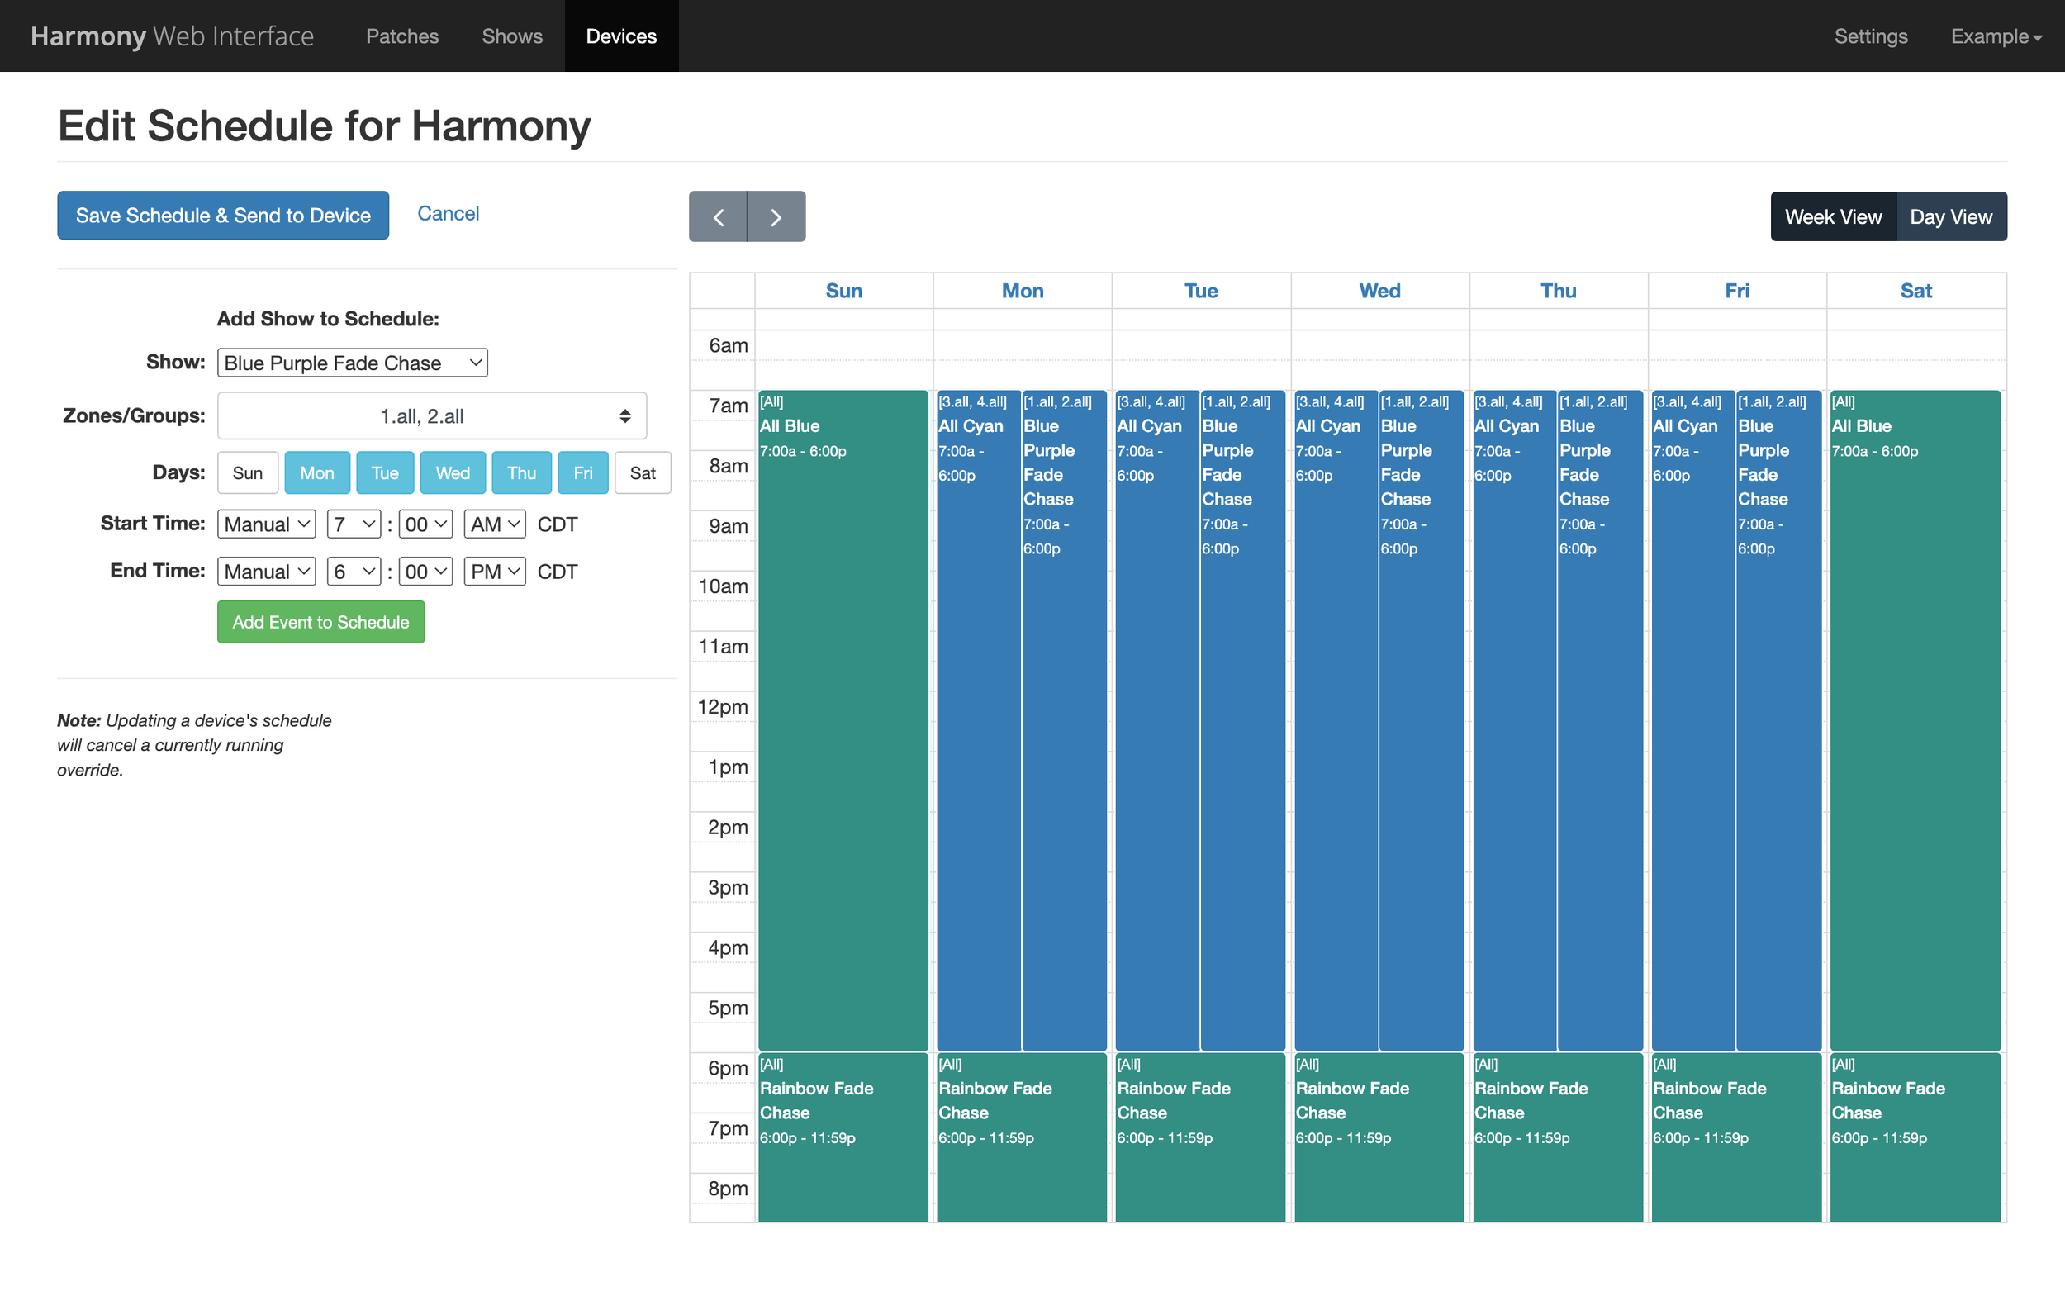Click the Cancel link
The image size is (2065, 1291).
(448, 213)
